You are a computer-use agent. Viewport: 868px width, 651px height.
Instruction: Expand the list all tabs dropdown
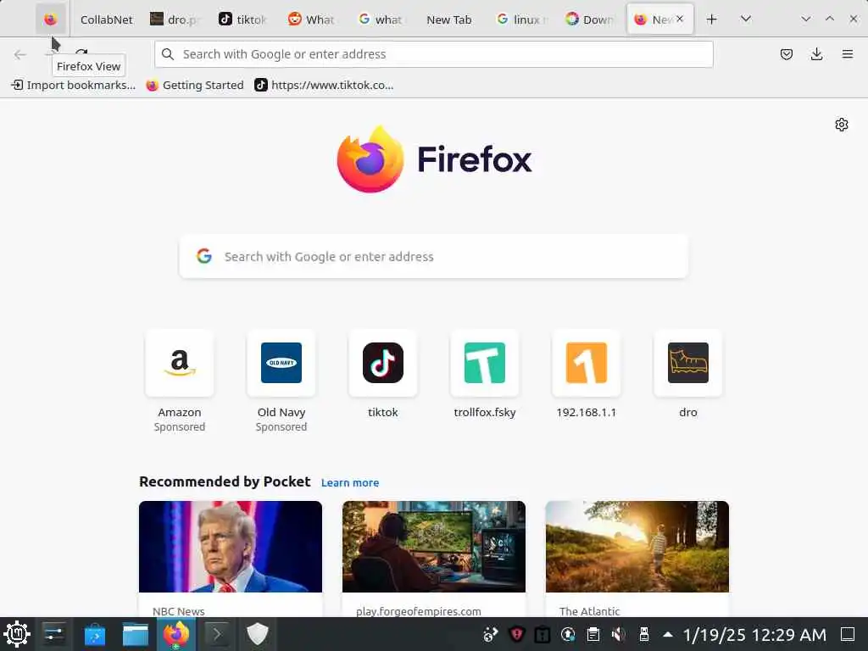pos(746,19)
